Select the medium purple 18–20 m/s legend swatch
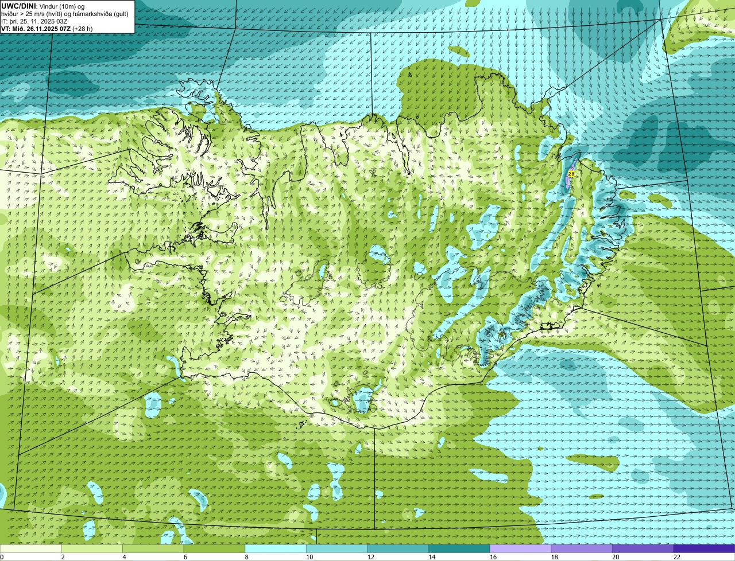 [x=582, y=548]
